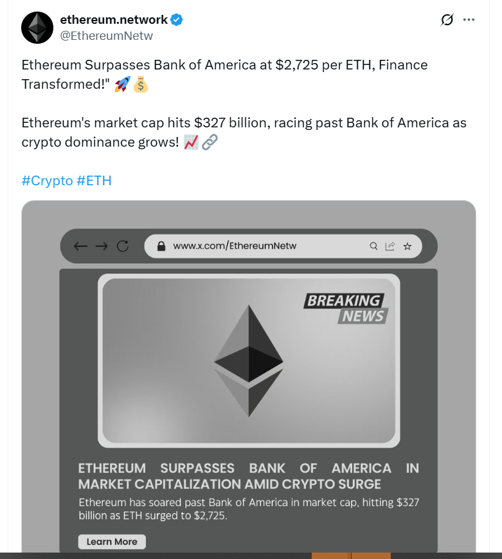
Task: Open the ethereum.network display name link
Action: (x=114, y=20)
